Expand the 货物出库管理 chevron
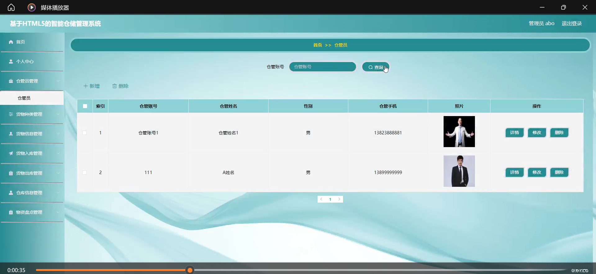The image size is (596, 274). 58,173
